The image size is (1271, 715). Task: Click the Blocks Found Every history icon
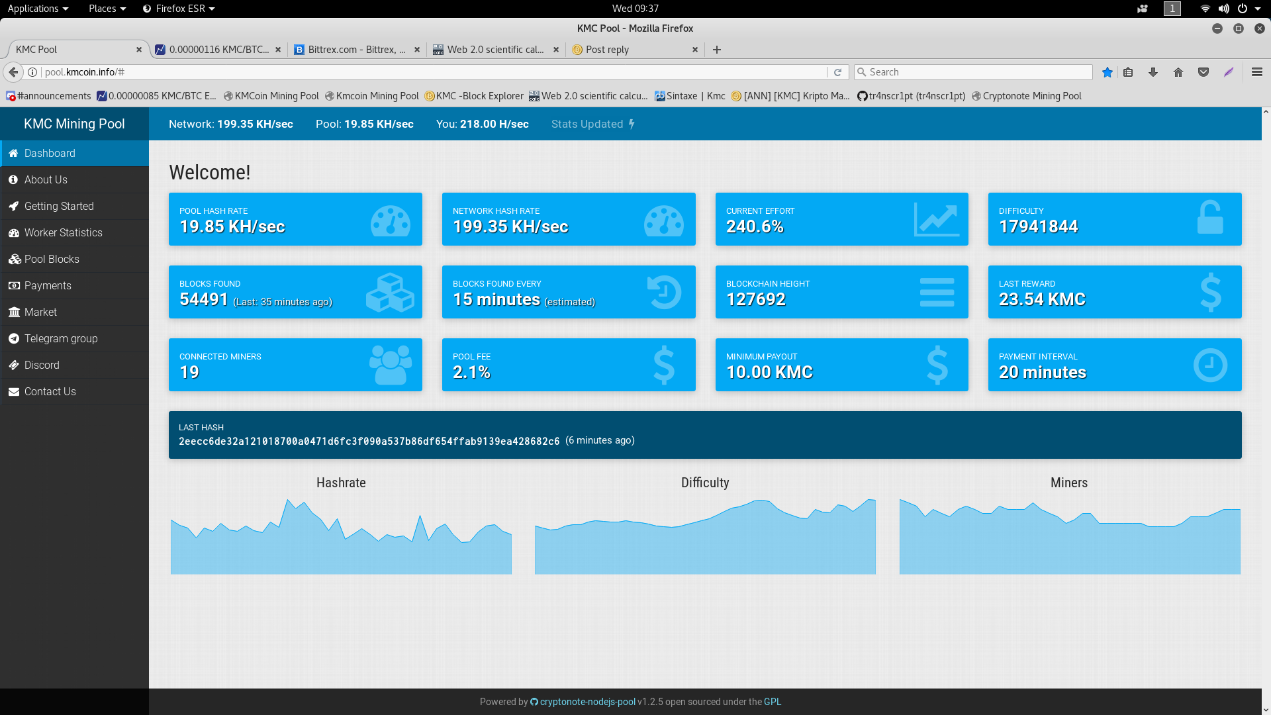(664, 292)
